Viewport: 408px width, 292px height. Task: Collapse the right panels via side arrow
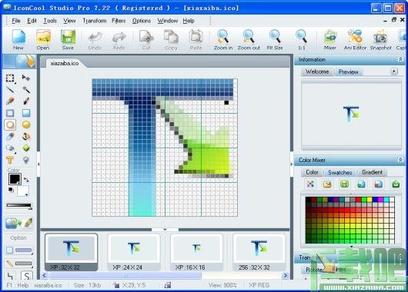(x=292, y=164)
